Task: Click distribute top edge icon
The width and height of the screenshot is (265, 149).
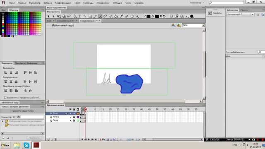Action: [5, 82]
